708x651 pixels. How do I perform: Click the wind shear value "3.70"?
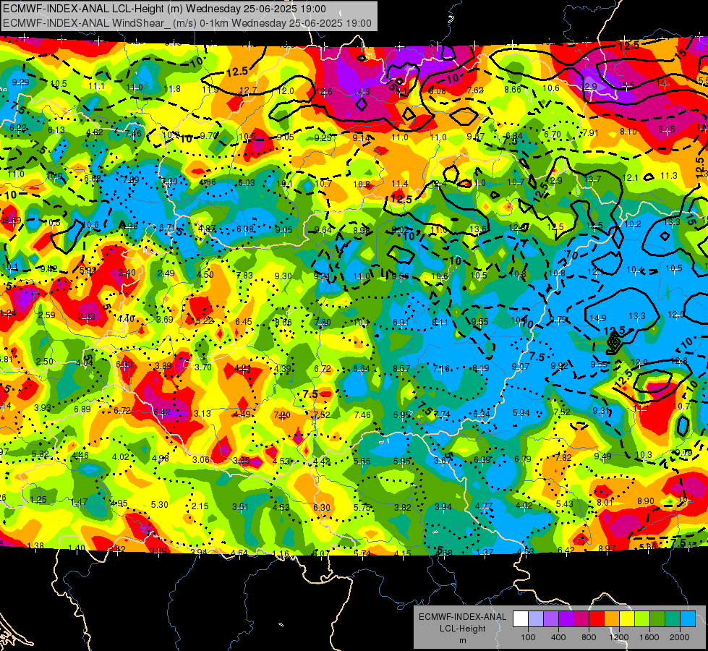(x=203, y=367)
